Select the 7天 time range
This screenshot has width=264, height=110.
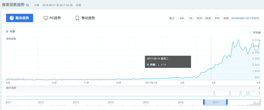click(x=191, y=18)
